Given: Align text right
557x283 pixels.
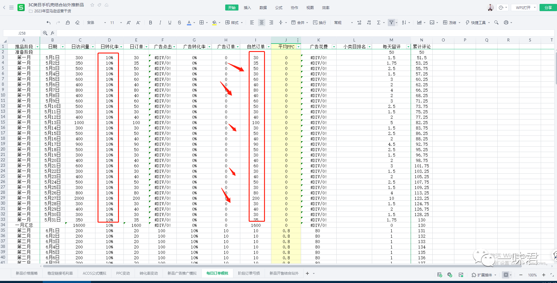Looking at the screenshot, I should (271, 23).
